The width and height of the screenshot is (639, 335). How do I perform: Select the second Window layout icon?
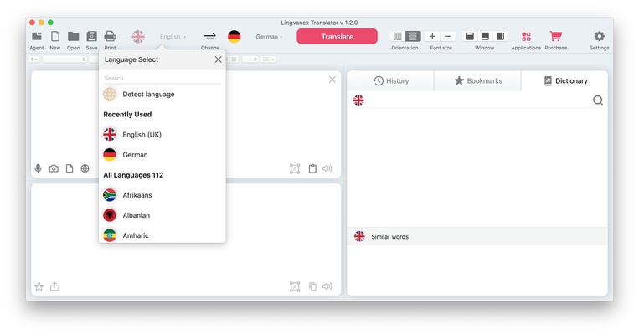click(485, 36)
